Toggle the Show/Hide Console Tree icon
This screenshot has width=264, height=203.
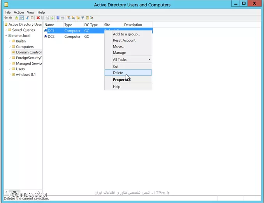pos(21,18)
